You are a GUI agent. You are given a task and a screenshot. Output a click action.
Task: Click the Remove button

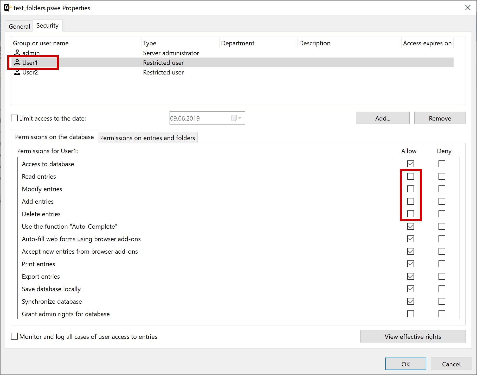tap(440, 118)
